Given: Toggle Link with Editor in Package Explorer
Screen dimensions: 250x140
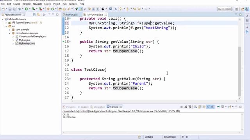Looking at the screenshot, I should 38,15.
